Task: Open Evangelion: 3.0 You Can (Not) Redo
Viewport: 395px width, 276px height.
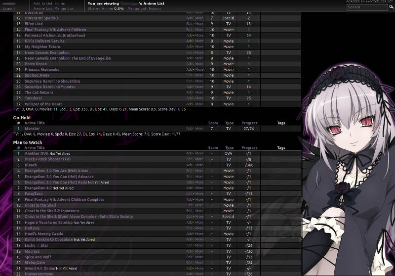Action: click(56, 182)
